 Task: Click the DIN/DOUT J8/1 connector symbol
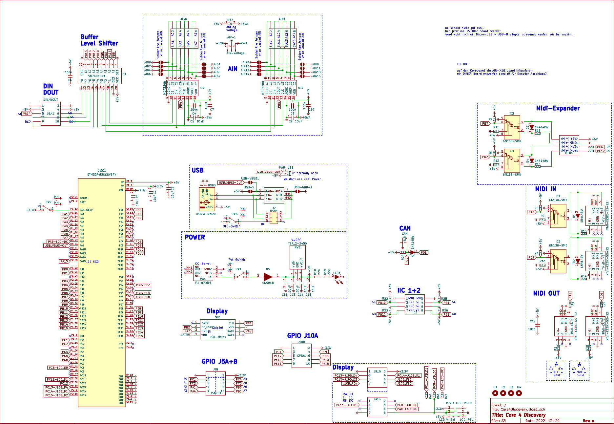[51, 114]
